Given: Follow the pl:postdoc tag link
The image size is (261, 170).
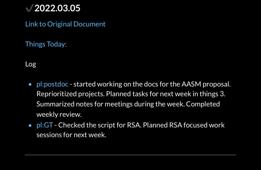Looking at the screenshot, I should pyautogui.click(x=53, y=84).
